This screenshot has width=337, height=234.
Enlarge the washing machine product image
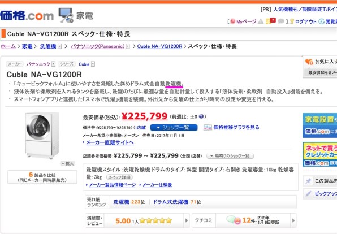[68, 163]
